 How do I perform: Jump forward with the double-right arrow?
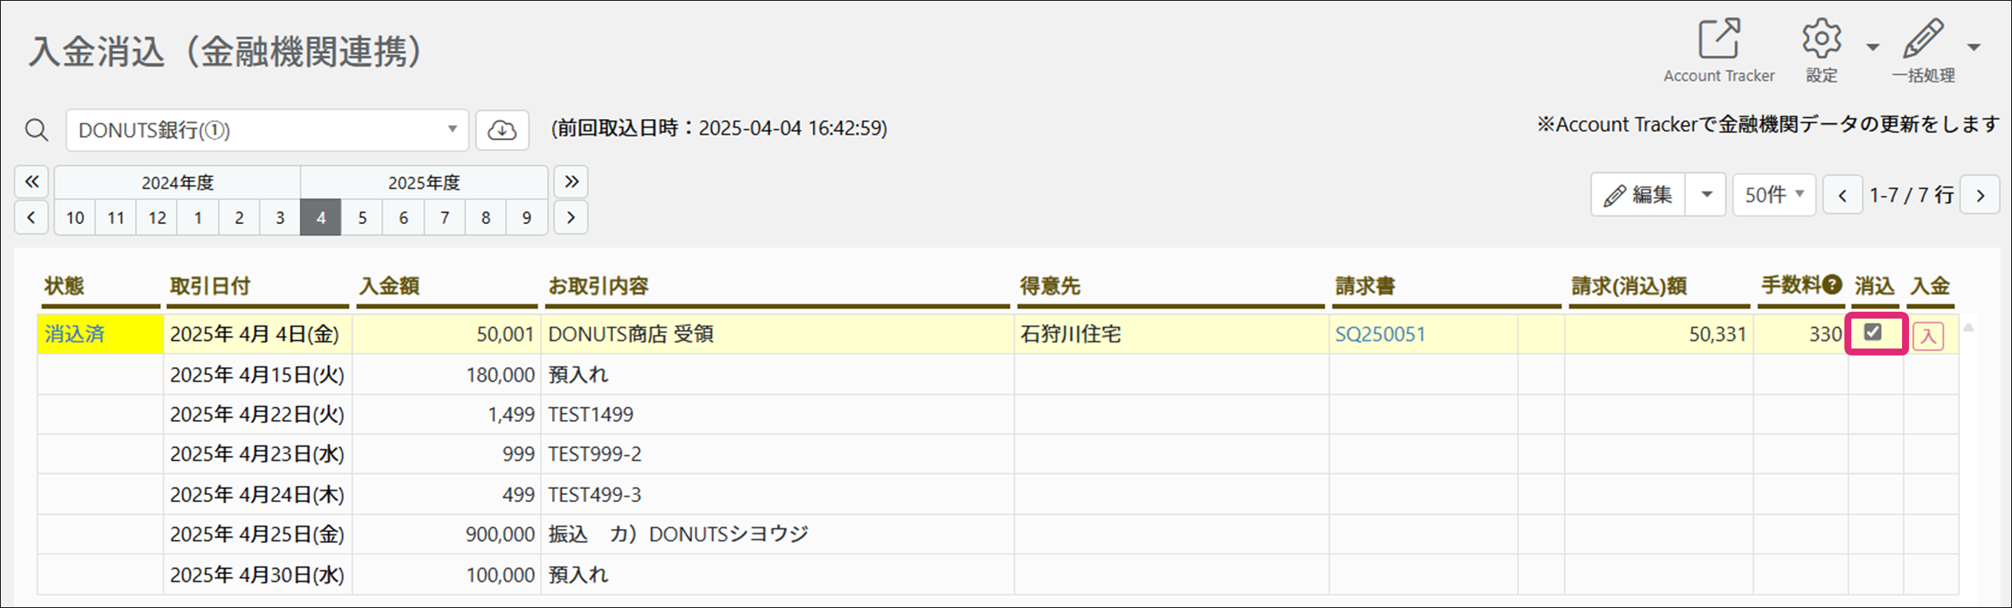click(571, 182)
